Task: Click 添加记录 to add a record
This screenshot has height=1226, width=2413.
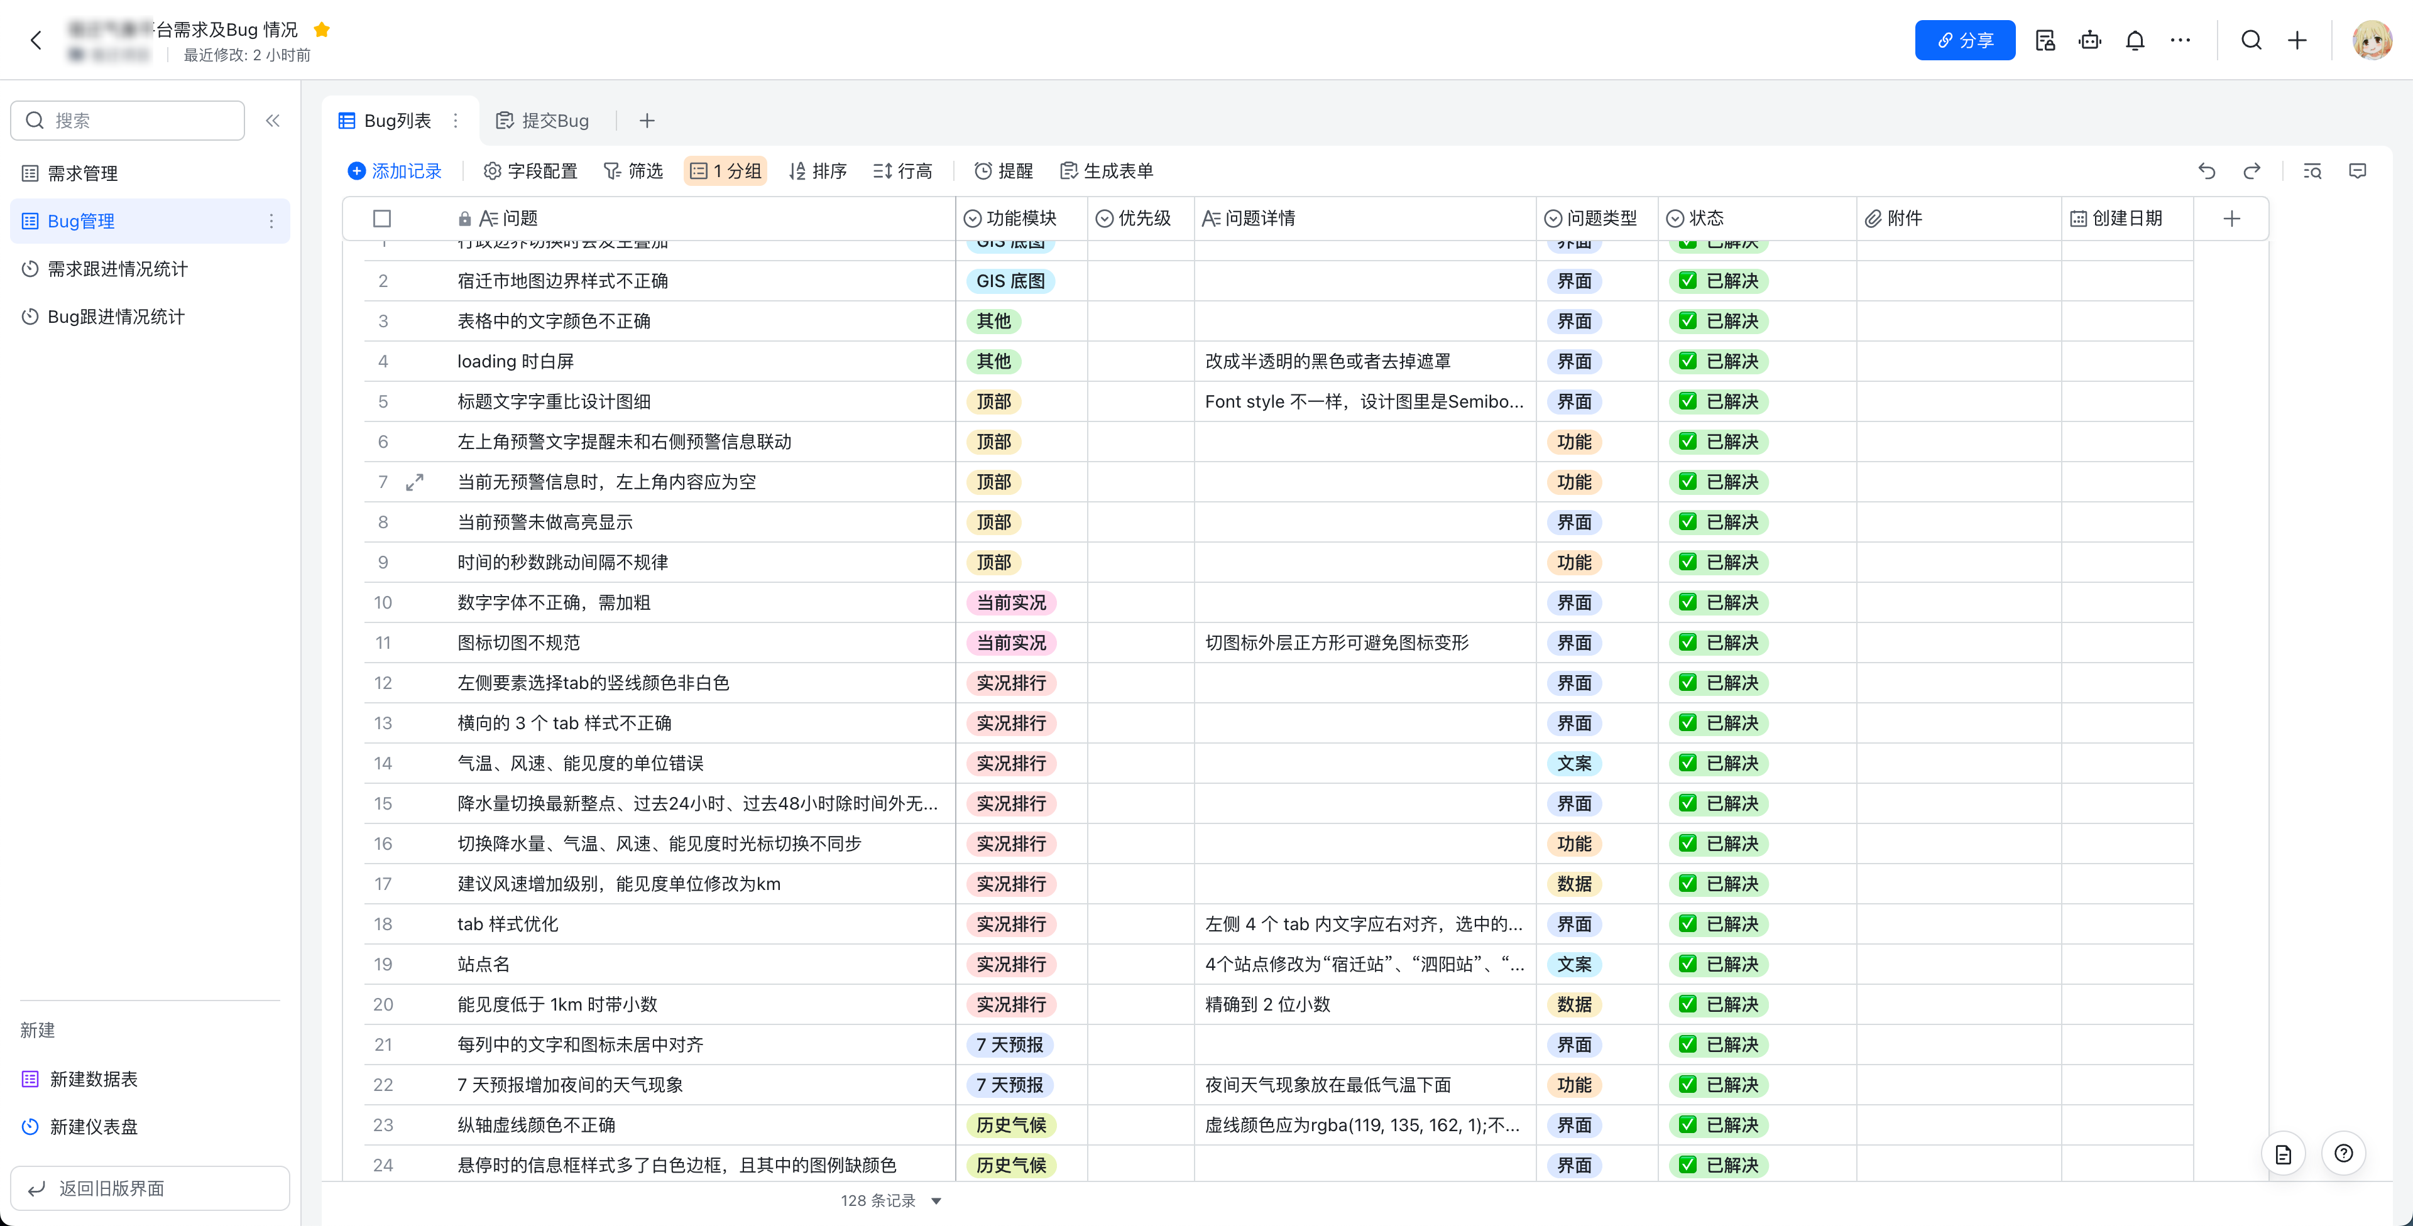Action: [x=395, y=170]
